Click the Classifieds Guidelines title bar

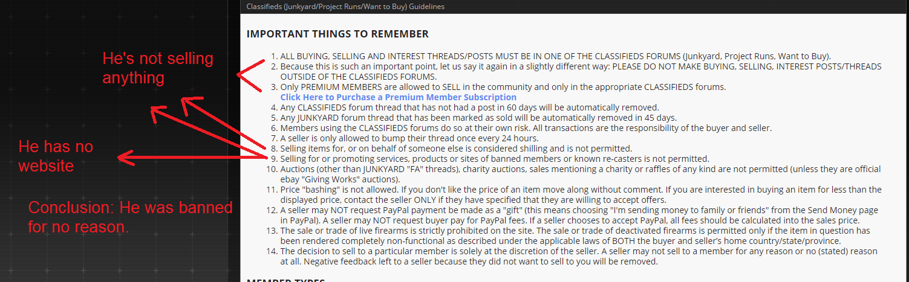(x=574, y=7)
